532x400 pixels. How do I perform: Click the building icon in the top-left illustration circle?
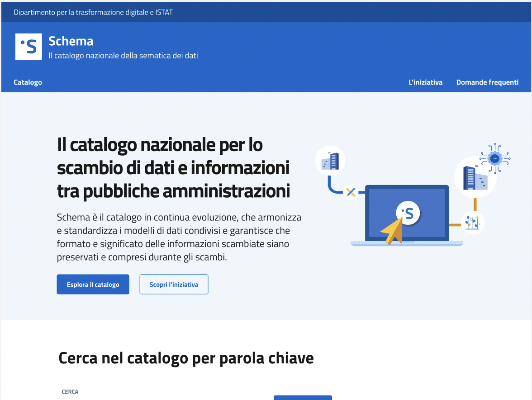[330, 161]
